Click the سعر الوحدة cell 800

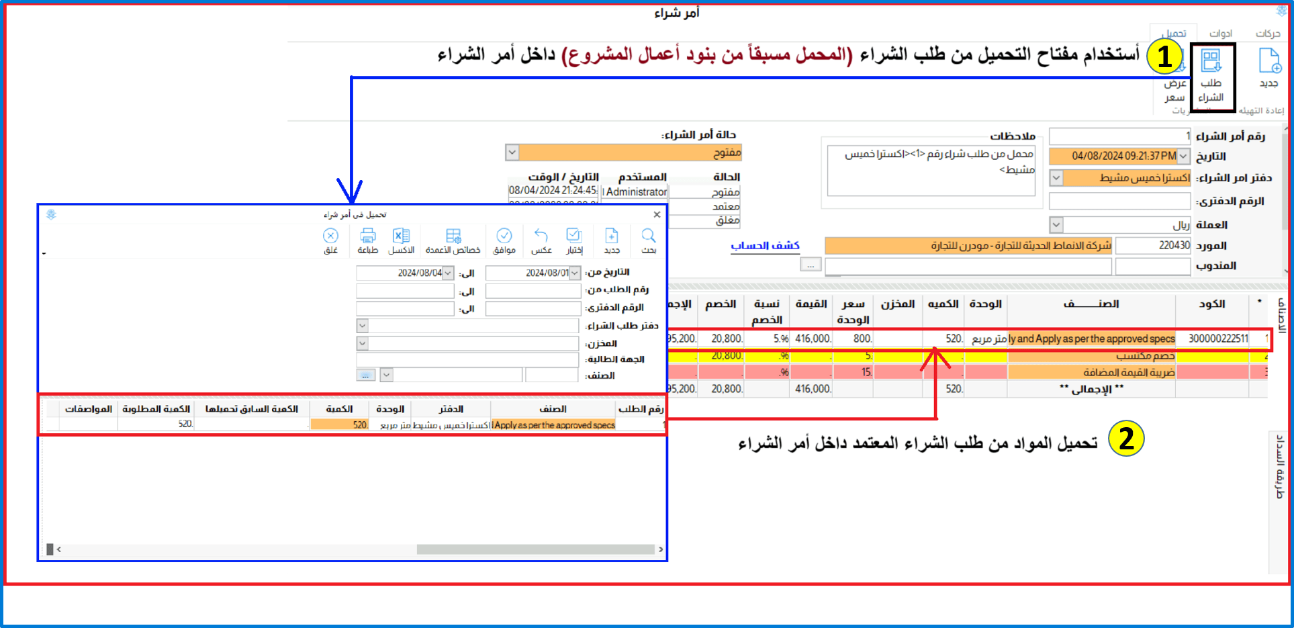(853, 339)
